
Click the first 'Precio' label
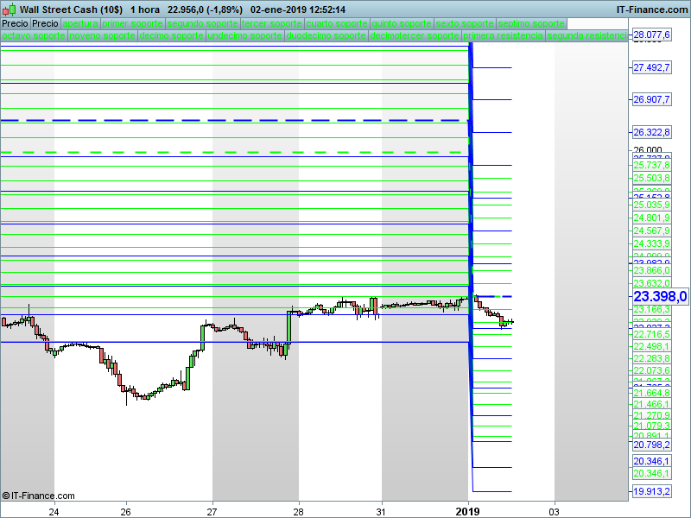coord(15,23)
